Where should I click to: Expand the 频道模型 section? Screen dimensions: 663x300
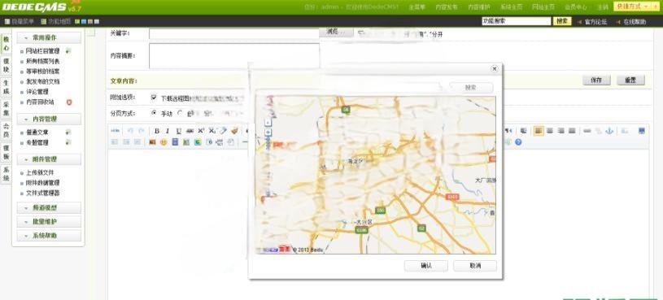tap(49, 208)
